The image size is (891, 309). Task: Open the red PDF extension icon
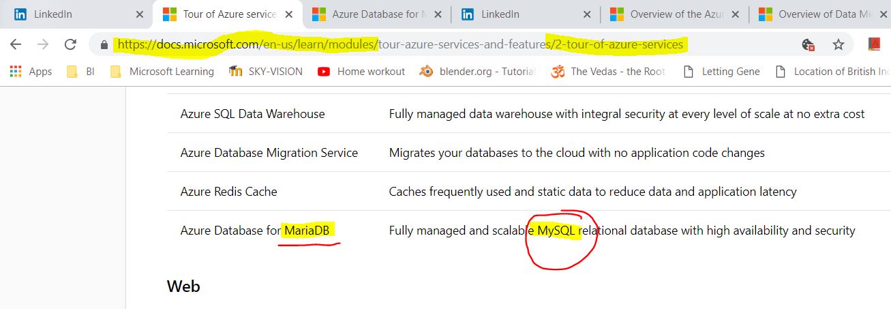pyautogui.click(x=875, y=45)
